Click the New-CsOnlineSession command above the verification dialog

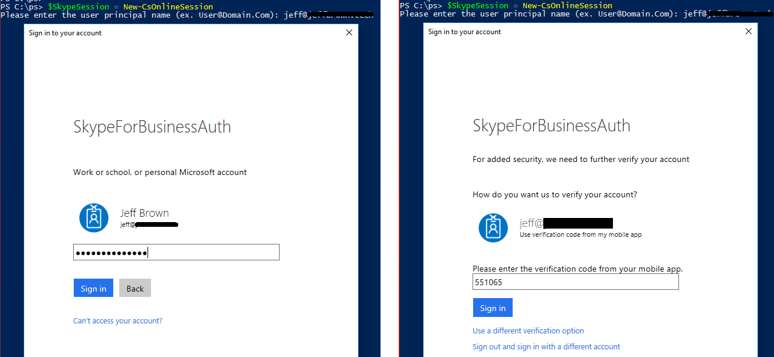[x=568, y=5]
